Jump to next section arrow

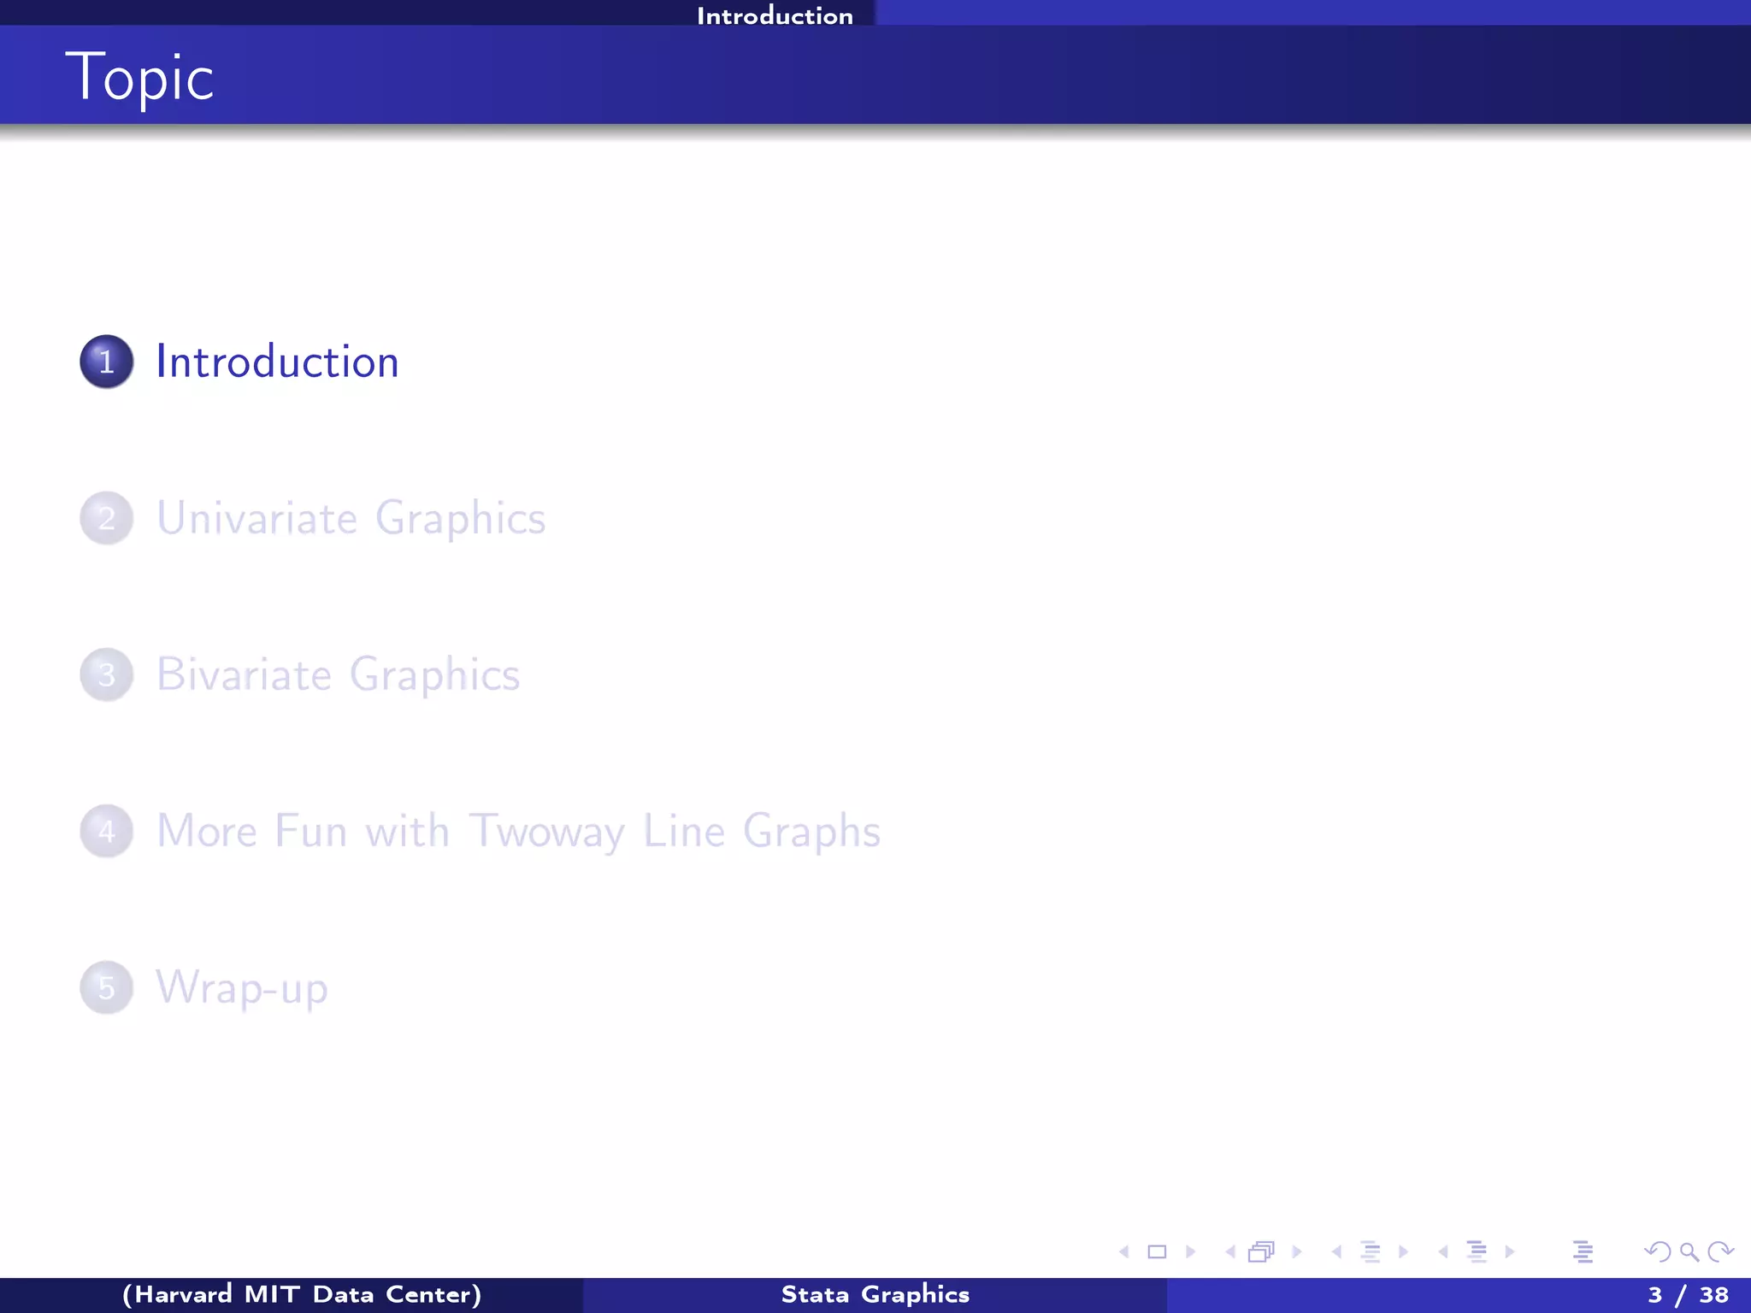pyautogui.click(x=1510, y=1251)
